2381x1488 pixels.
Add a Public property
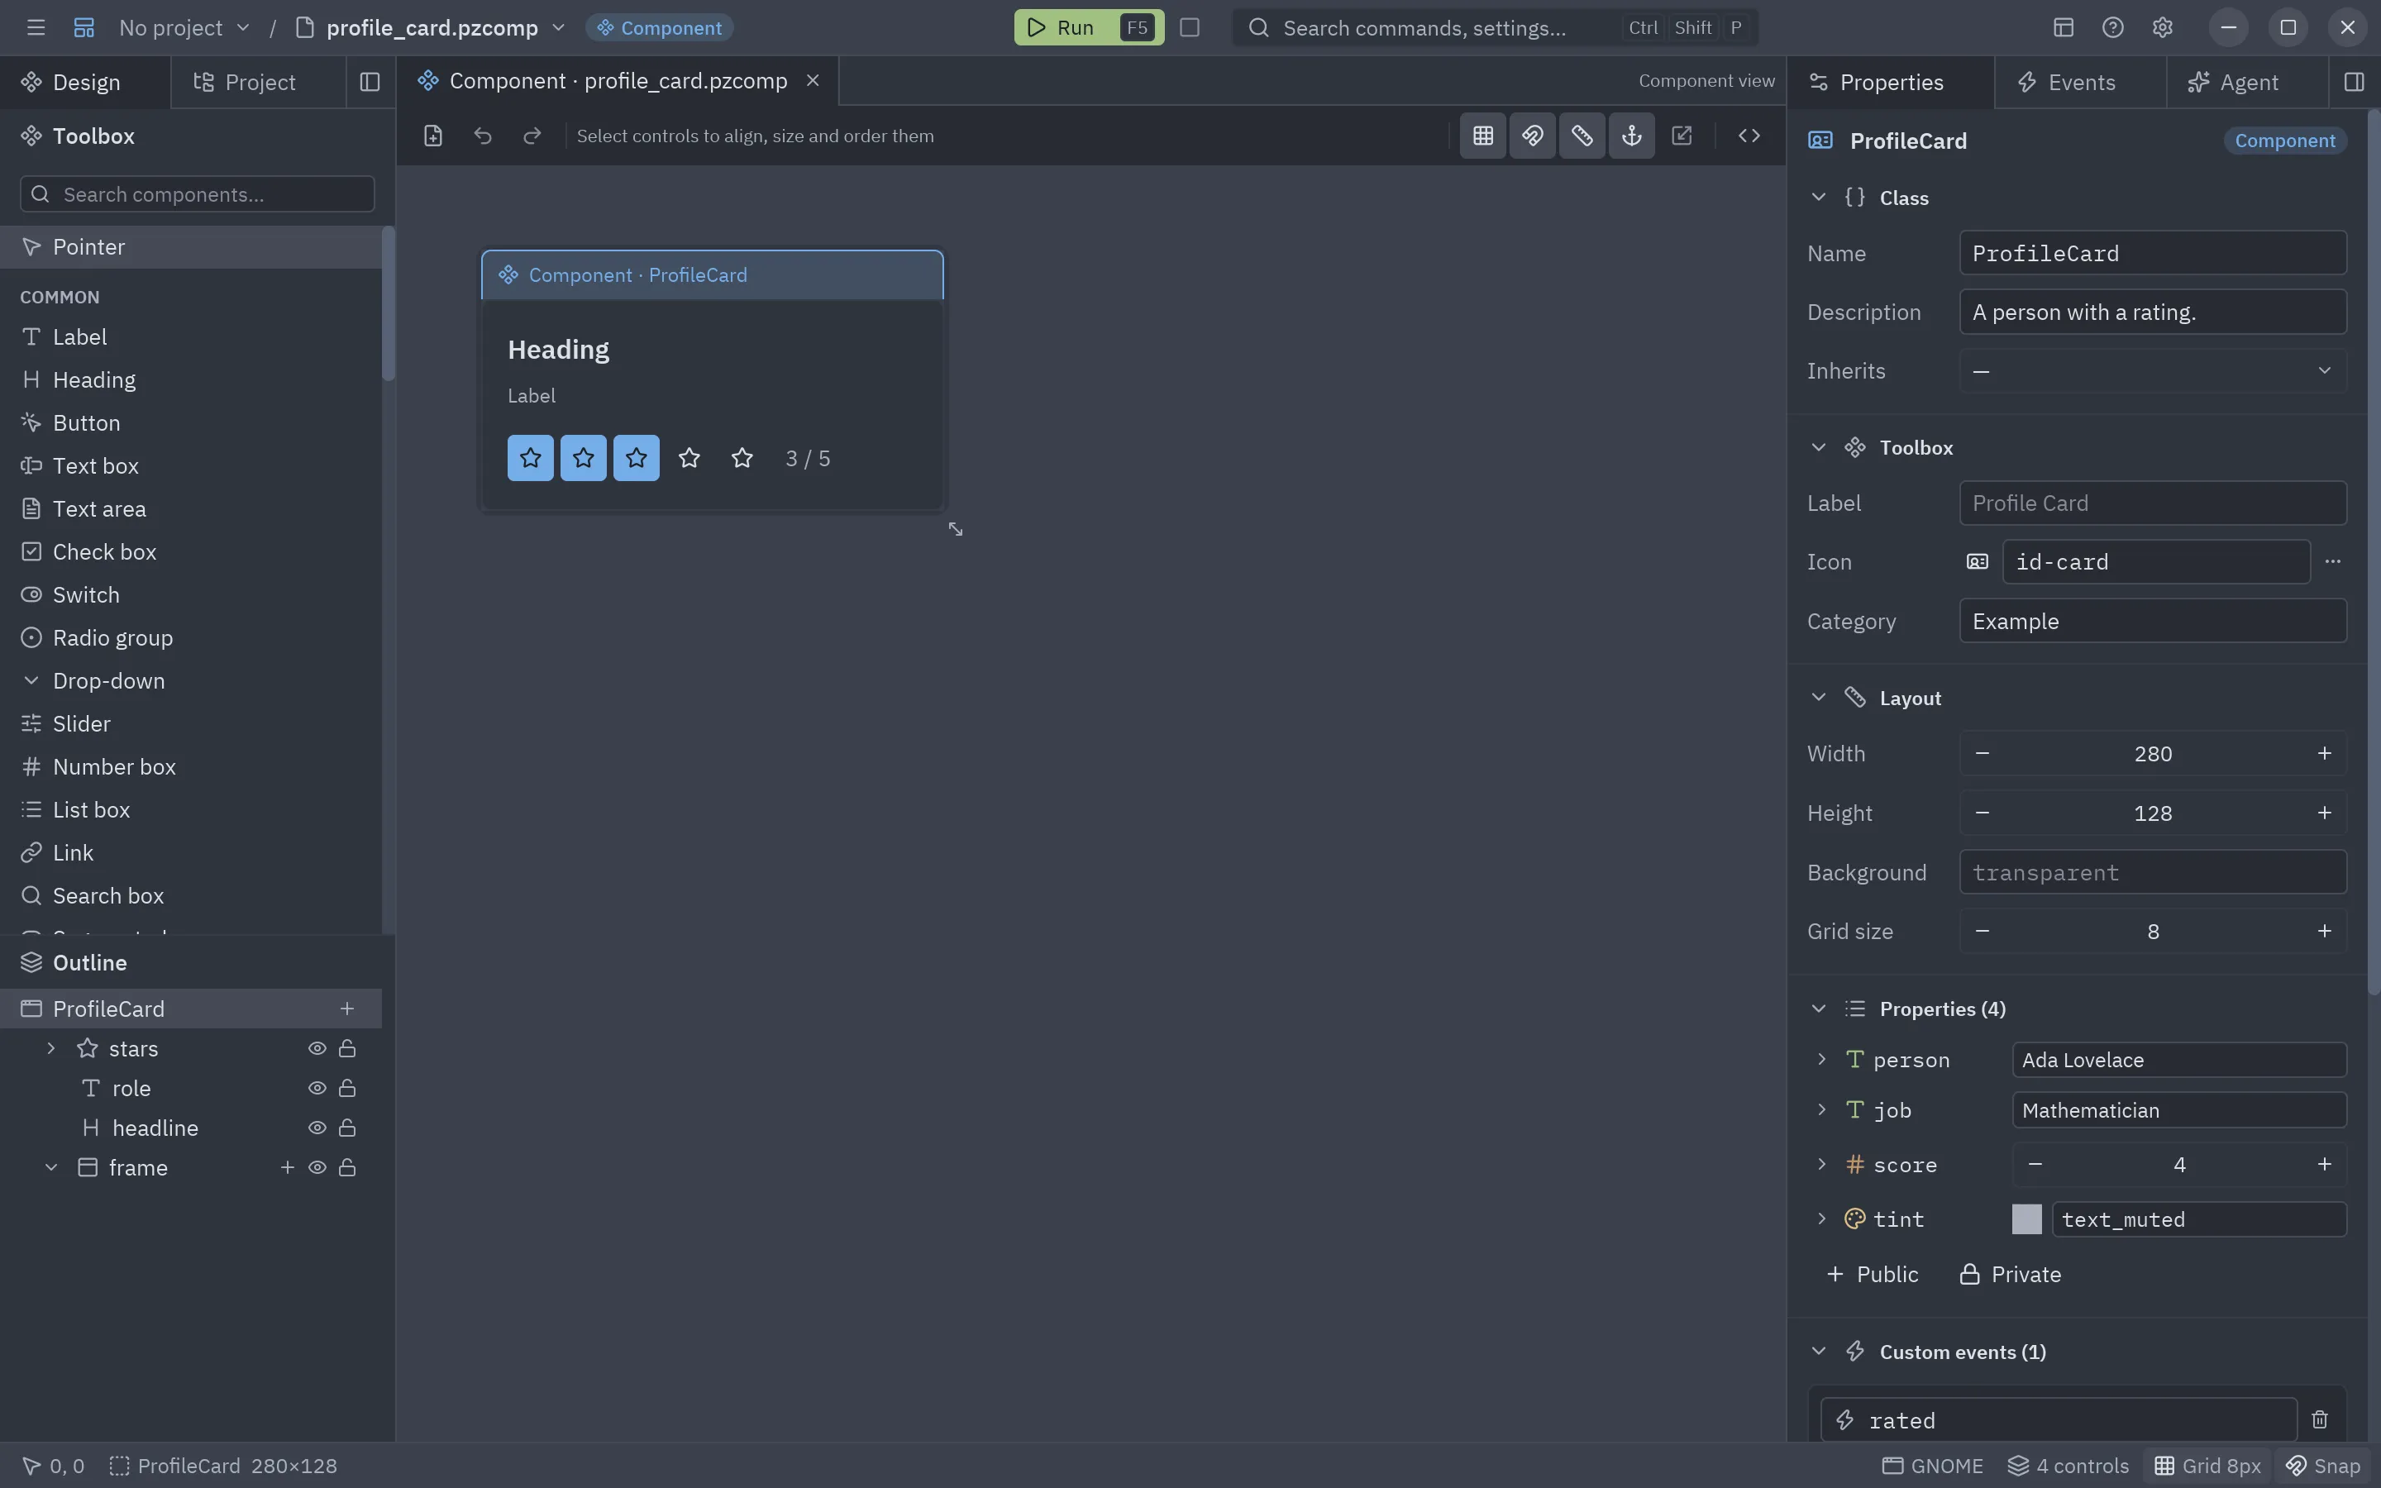click(1872, 1275)
